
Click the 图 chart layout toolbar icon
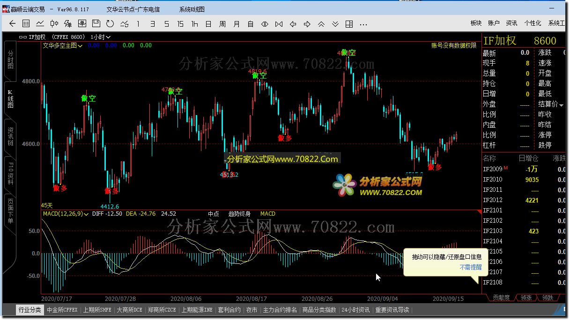(82, 24)
